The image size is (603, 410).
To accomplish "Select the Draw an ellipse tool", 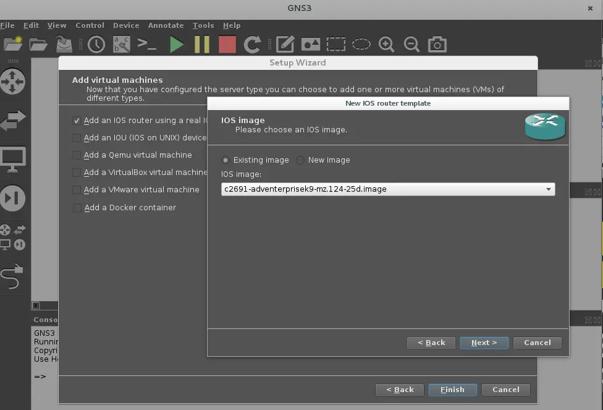I will (x=361, y=45).
